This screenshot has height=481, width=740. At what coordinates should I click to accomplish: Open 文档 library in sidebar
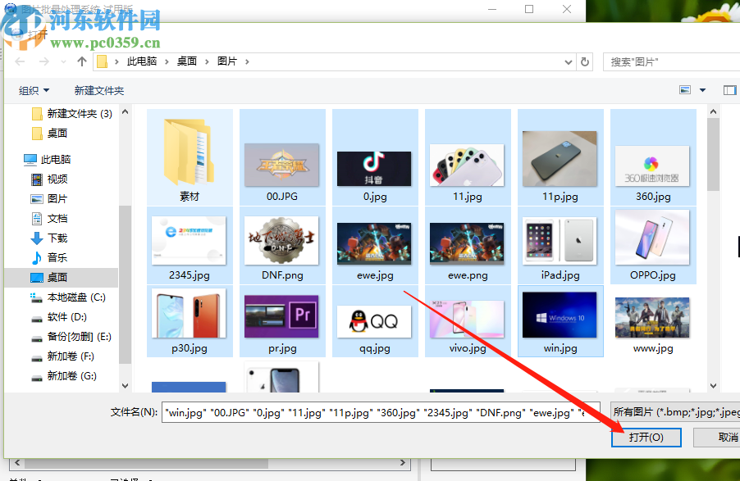[x=49, y=219]
